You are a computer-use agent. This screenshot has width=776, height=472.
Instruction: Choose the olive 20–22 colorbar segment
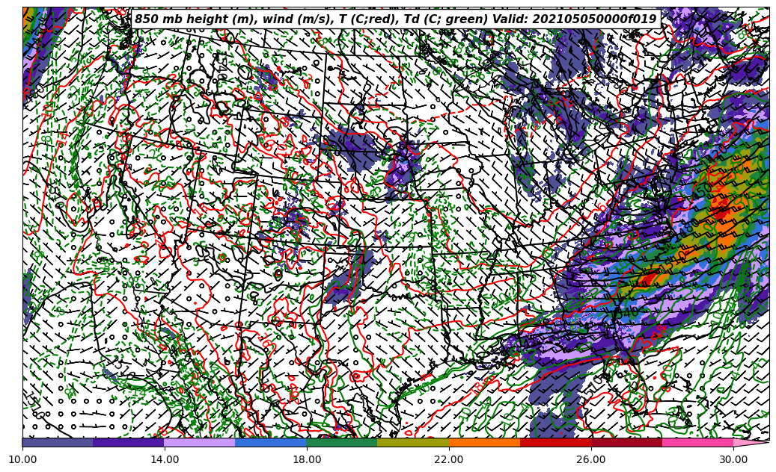pos(413,442)
